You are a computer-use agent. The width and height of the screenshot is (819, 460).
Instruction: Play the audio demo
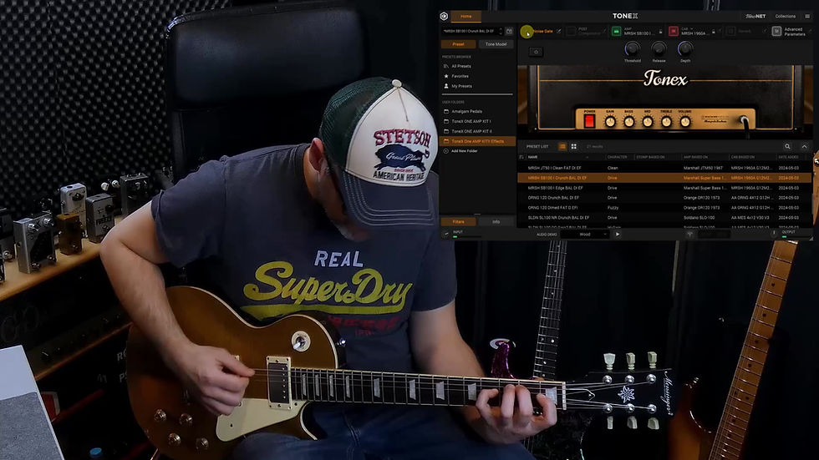pos(618,235)
